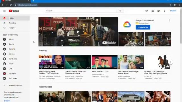Open the Music sidebar item

pyautogui.click(x=15, y=39)
